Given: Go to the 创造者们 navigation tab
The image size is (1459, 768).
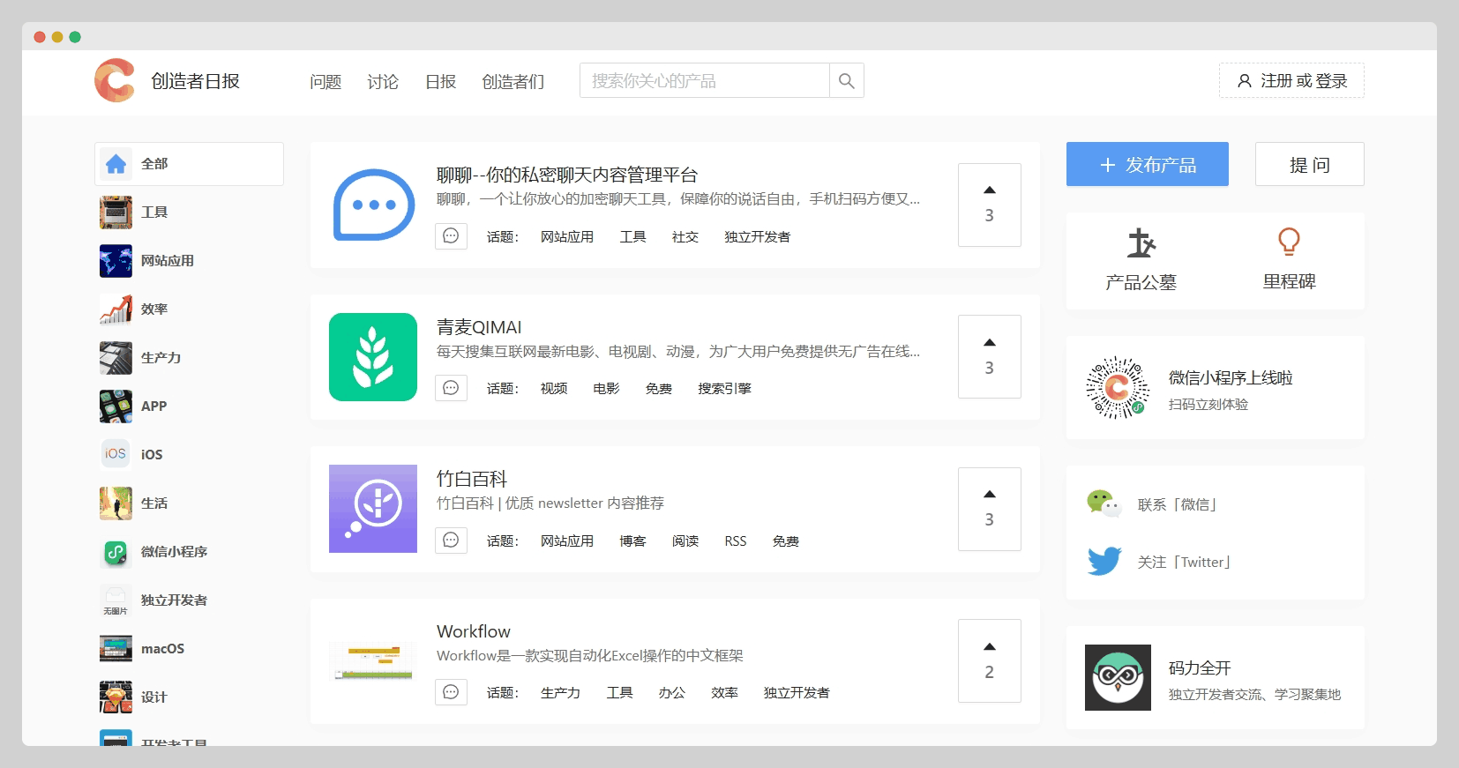Looking at the screenshot, I should pyautogui.click(x=513, y=82).
